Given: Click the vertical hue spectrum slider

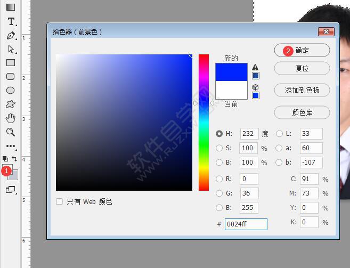Looking at the screenshot, I should (204, 123).
